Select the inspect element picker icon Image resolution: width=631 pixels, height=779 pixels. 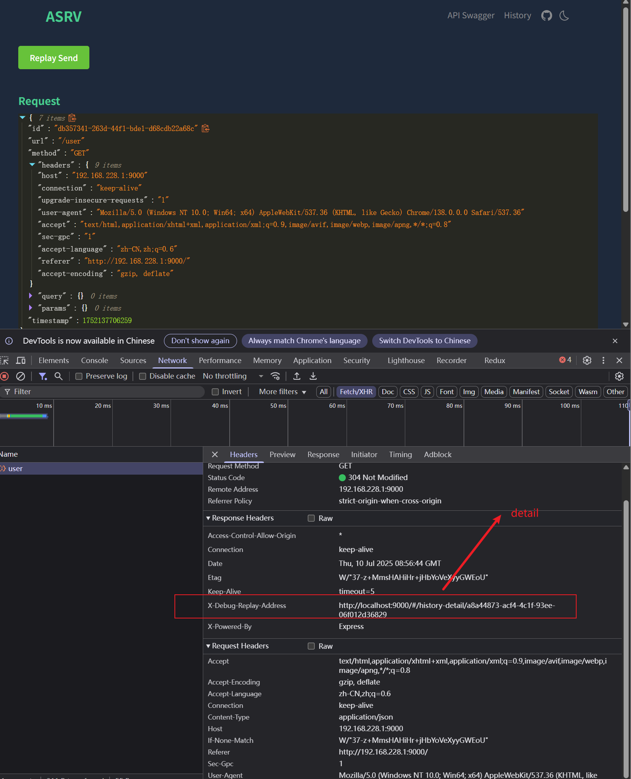click(x=5, y=360)
